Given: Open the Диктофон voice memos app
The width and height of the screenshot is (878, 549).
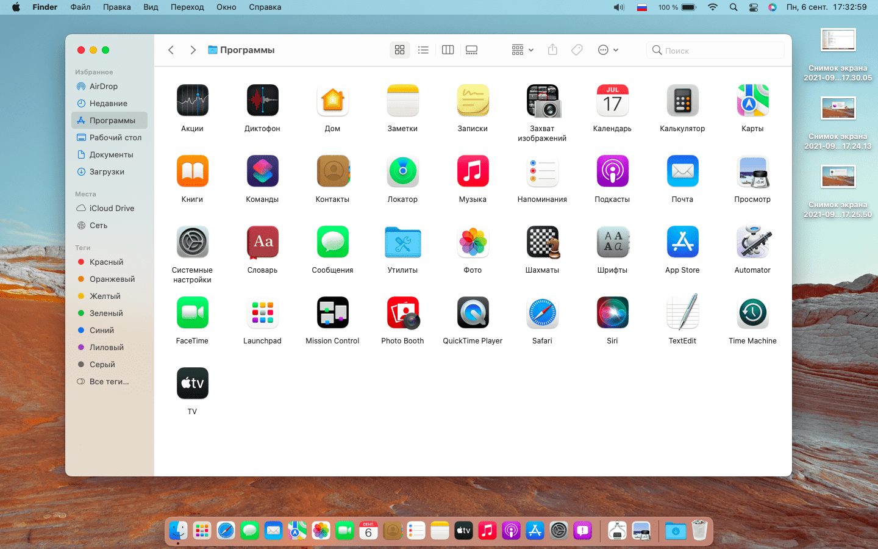Looking at the screenshot, I should pyautogui.click(x=262, y=100).
